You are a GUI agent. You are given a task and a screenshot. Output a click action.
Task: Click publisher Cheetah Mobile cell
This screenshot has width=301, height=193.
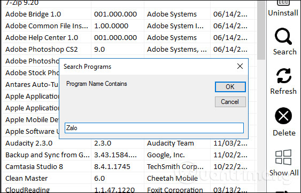172,178
